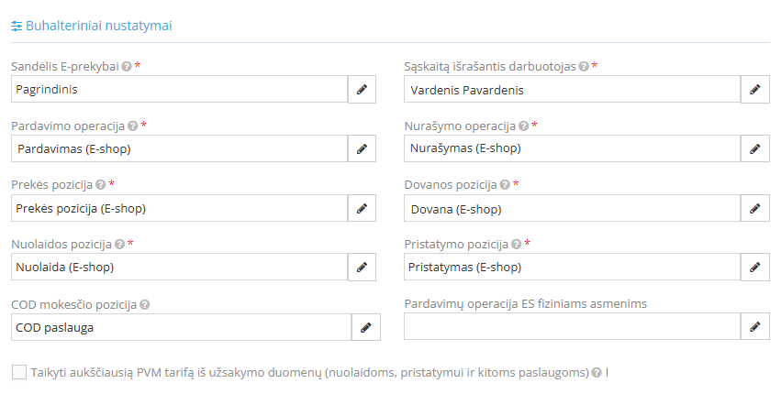Edit Pardavimų operacija ES fiziniams asmenims via pencil
The width and height of the screenshot is (781, 394).
click(755, 327)
